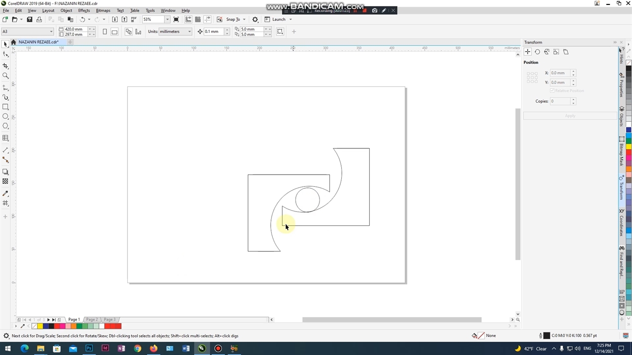Toggle the Relative Position checkbox
This screenshot has height=355, width=632.
point(552,91)
